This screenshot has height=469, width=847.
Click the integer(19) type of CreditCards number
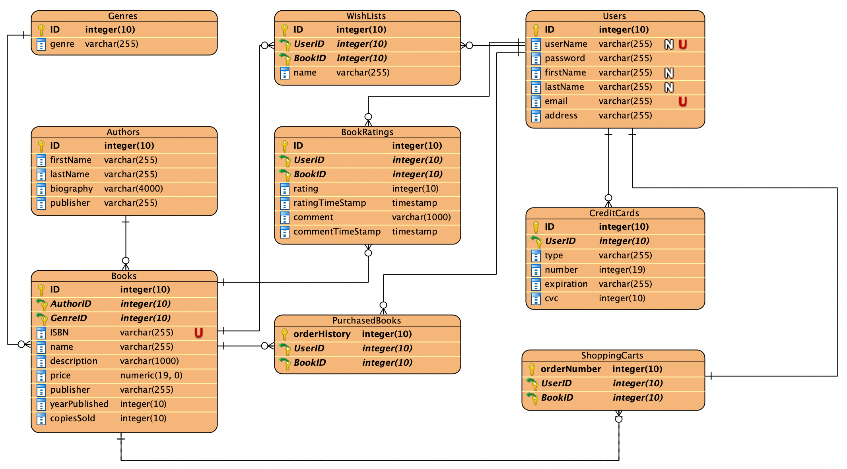click(622, 270)
